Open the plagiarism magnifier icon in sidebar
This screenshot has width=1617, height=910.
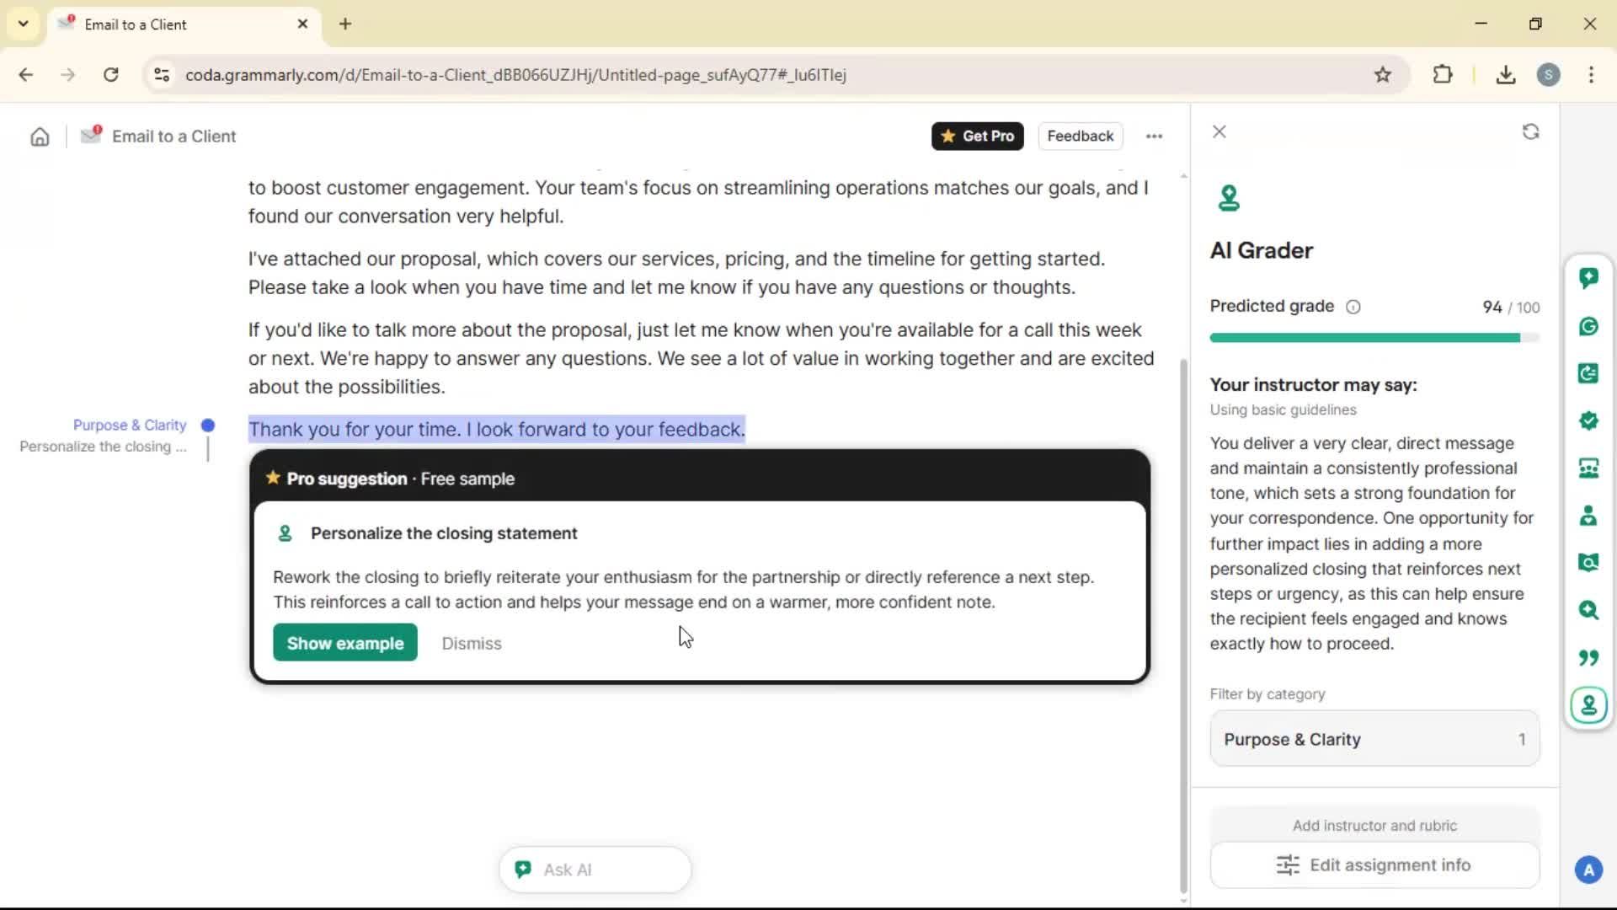point(1588,610)
